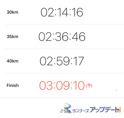Click the orange bar chart icon in logo
The height and width of the screenshot is (118, 124).
[119, 110]
